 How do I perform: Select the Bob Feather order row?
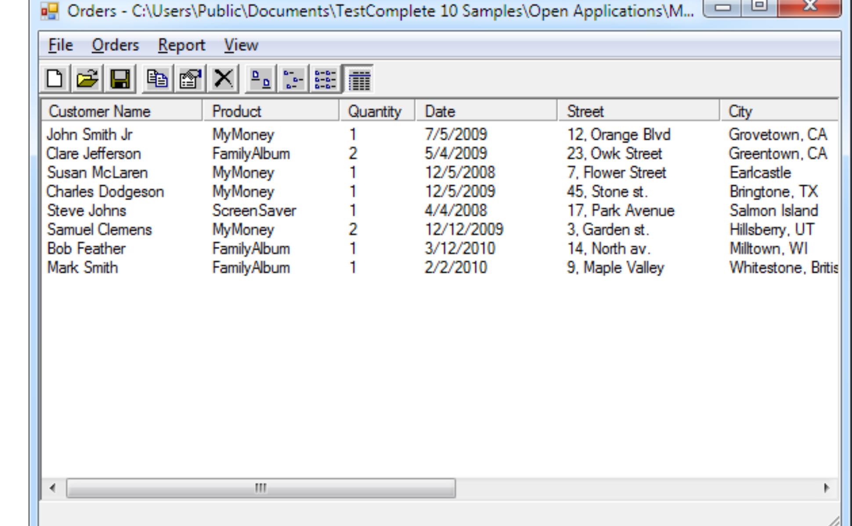coord(86,249)
